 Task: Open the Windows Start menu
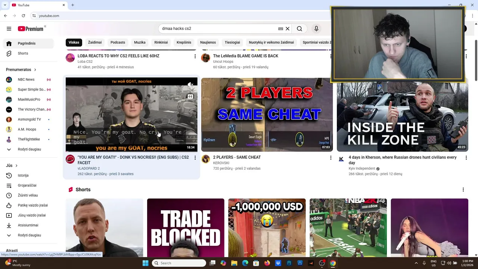146,263
